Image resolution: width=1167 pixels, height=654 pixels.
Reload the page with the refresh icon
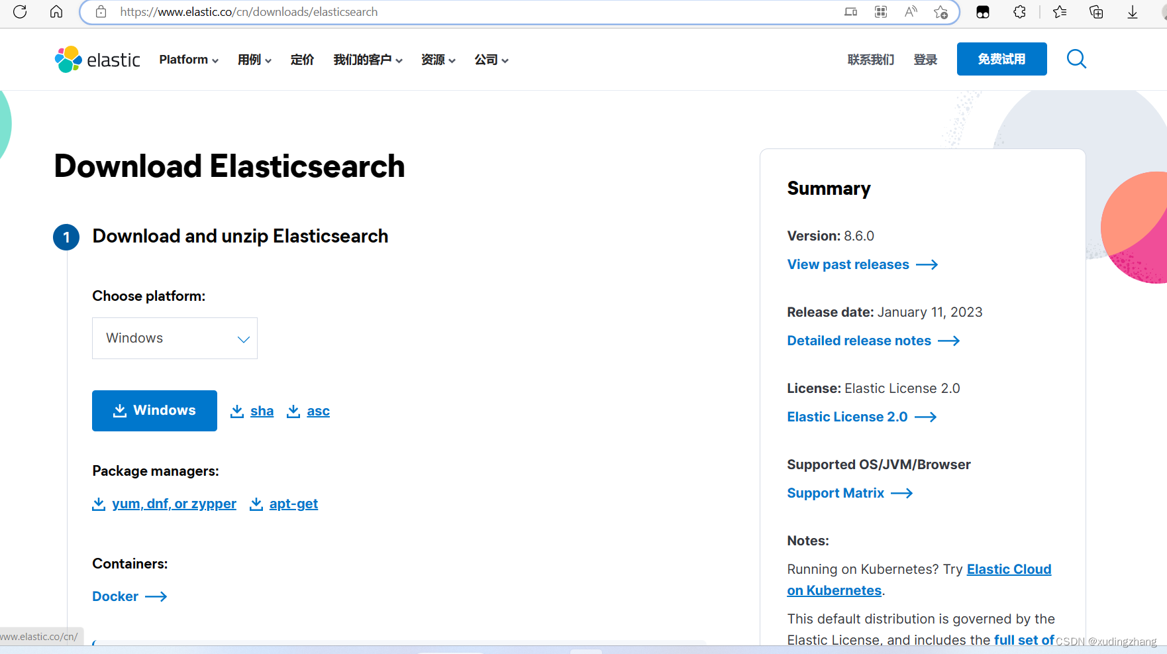(x=20, y=11)
